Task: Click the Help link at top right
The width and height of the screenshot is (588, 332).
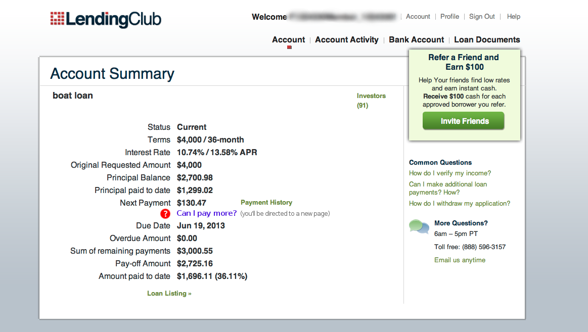Action: (x=513, y=17)
